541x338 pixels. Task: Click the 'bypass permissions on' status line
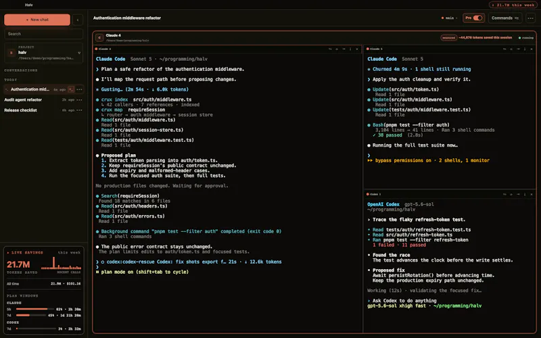pos(429,160)
